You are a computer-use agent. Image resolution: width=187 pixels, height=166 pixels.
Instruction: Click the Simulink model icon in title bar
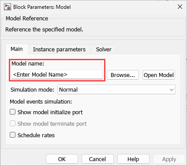(7, 7)
